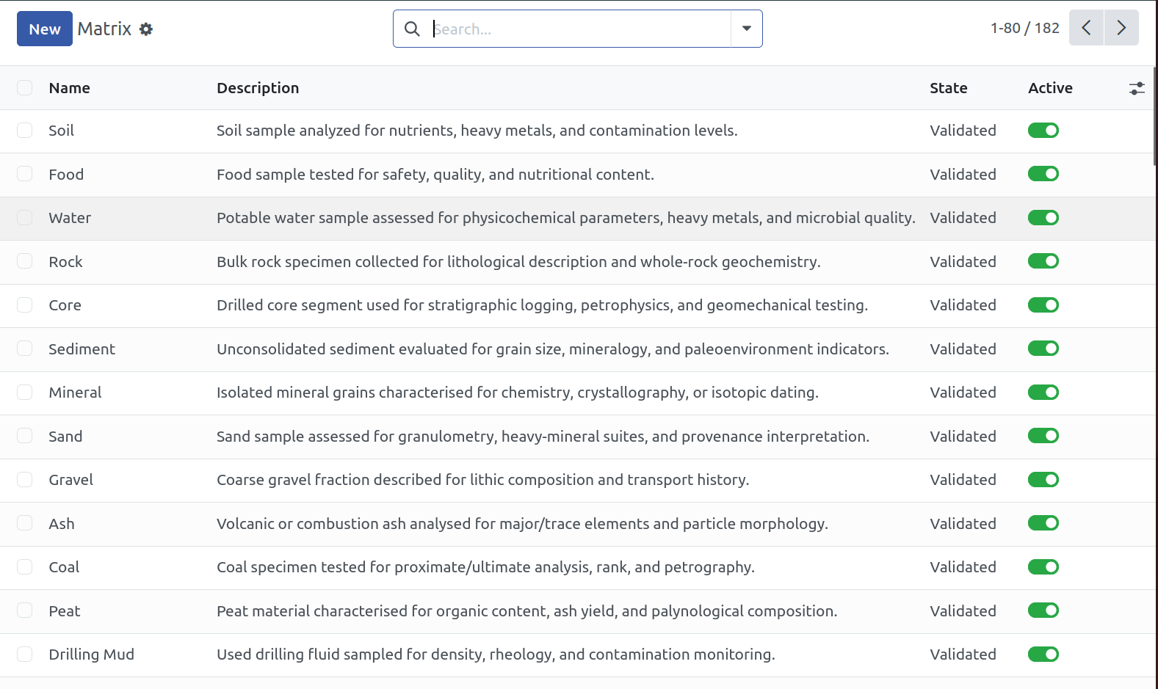The height and width of the screenshot is (689, 1158).
Task: Toggle the search options dropdown arrow
Action: 747,29
